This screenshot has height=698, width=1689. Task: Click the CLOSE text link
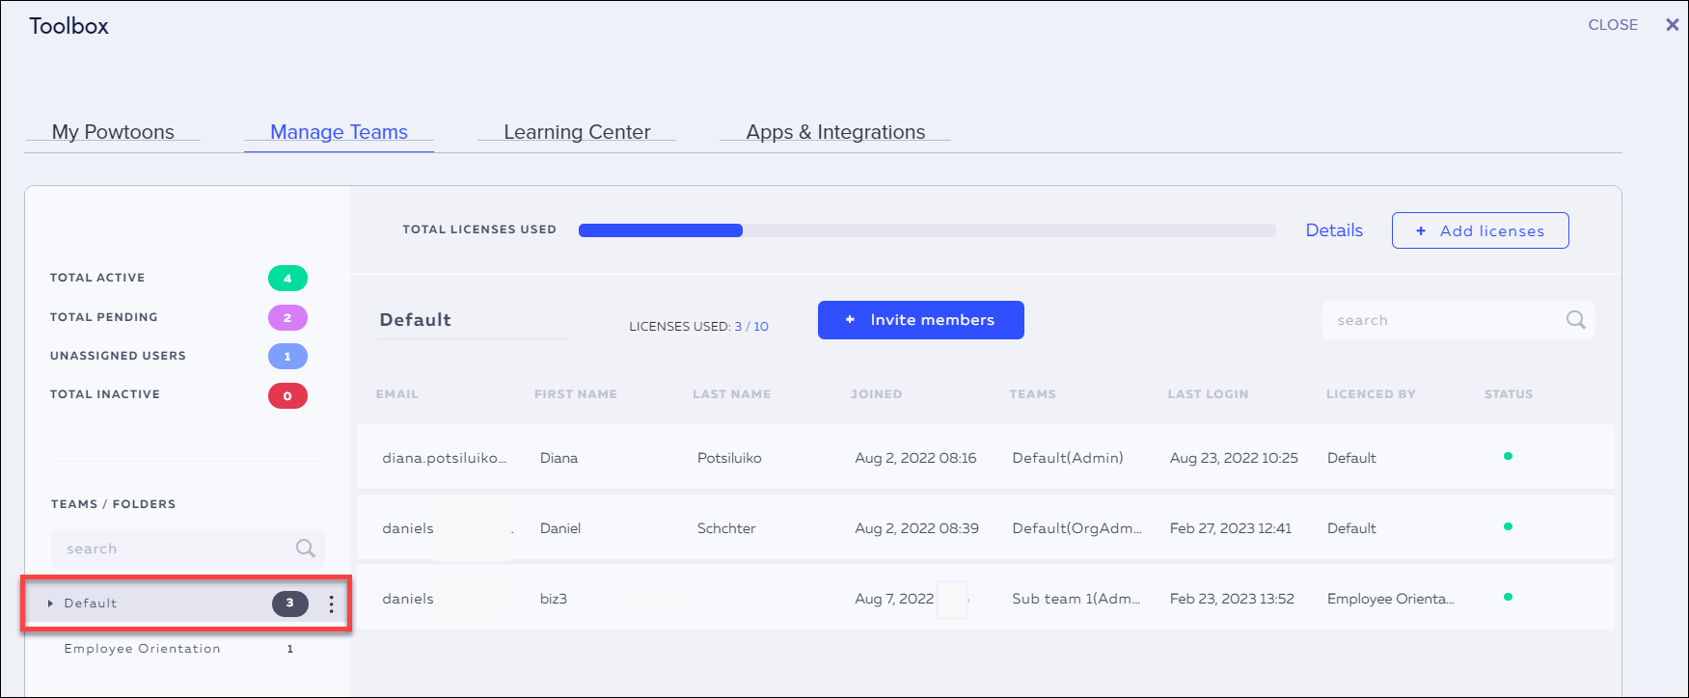point(1613,25)
